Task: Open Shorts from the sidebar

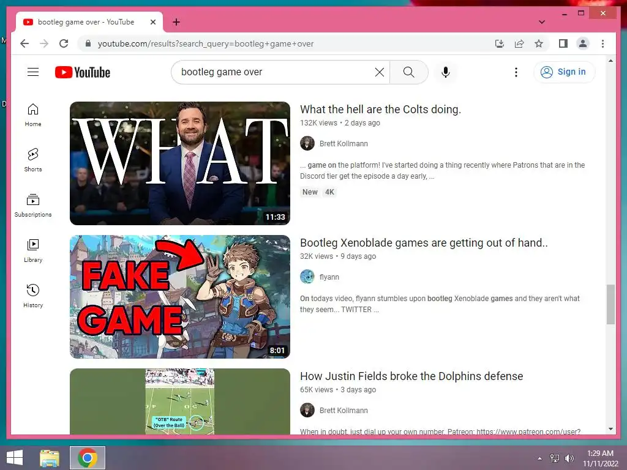Action: 33,160
